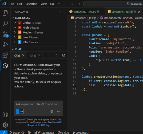Viewport: 143px width, 134px height.
Task: Open the Extensions view
Action: coord(5,55)
